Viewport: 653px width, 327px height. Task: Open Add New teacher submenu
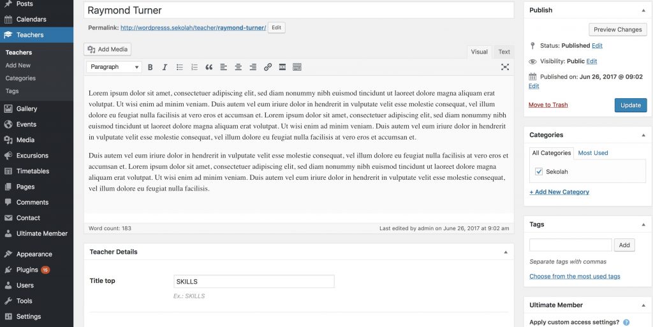(18, 65)
